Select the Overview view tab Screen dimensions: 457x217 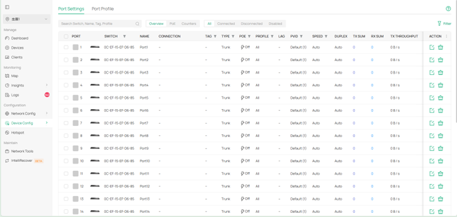pyautogui.click(x=156, y=23)
